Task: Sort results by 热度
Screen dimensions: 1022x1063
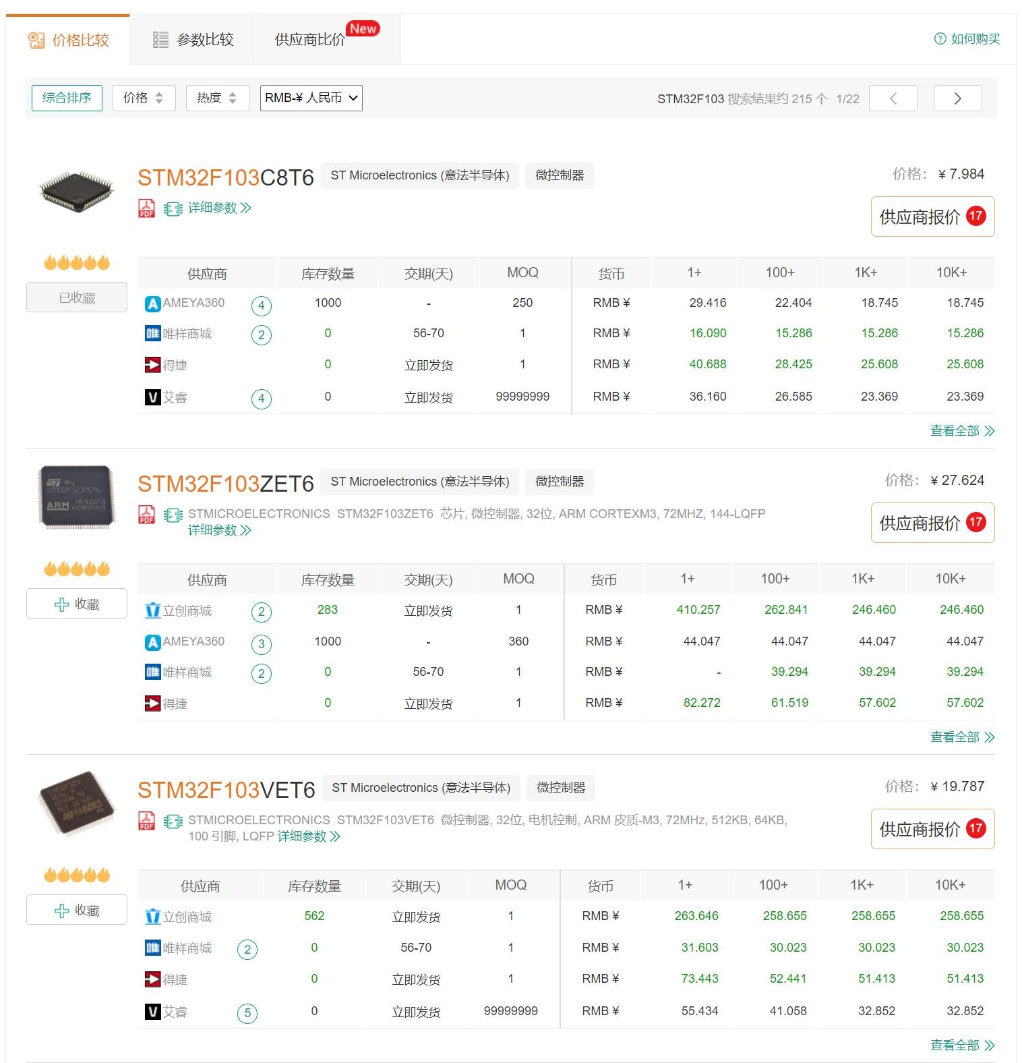Action: point(217,98)
